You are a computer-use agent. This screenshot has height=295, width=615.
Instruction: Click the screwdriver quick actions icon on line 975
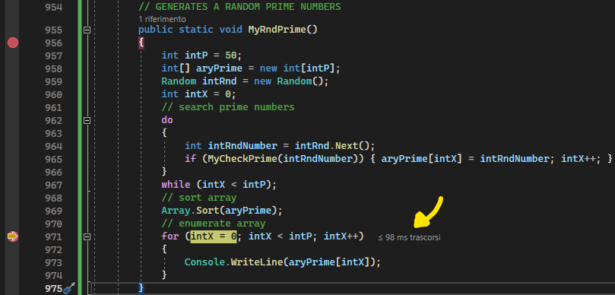click(69, 288)
